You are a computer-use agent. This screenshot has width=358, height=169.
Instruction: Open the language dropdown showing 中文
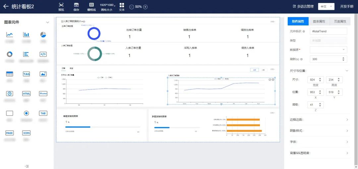tap(326, 7)
